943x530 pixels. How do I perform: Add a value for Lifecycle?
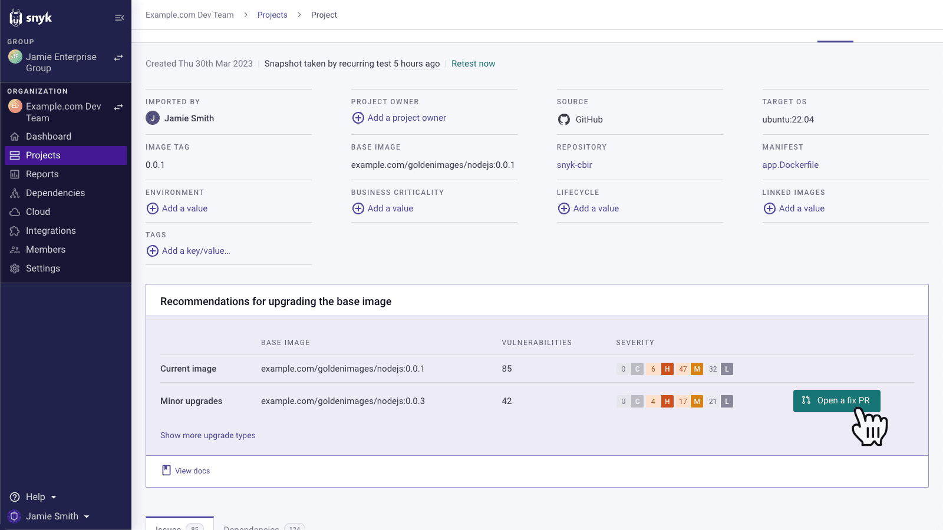coord(588,208)
